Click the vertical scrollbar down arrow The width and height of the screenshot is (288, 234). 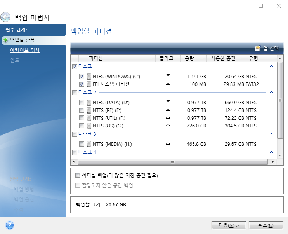point(280,155)
